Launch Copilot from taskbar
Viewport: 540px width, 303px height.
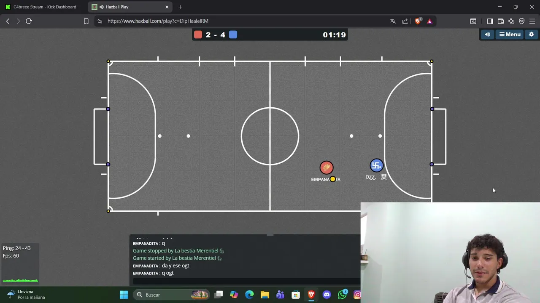(x=234, y=295)
